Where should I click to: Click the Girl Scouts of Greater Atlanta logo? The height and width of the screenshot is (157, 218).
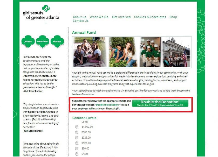(x=41, y=13)
